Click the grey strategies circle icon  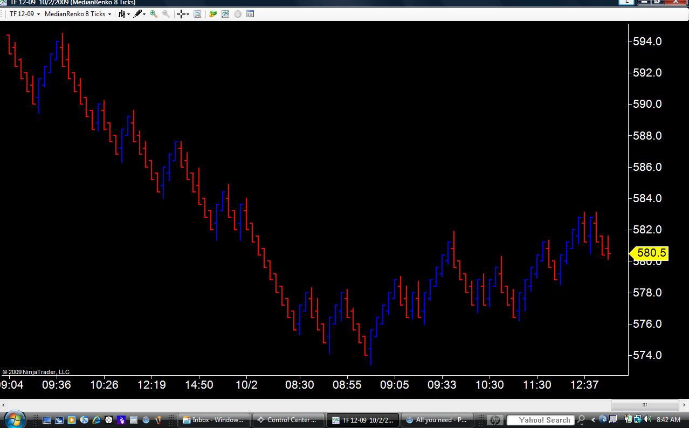tap(238, 14)
